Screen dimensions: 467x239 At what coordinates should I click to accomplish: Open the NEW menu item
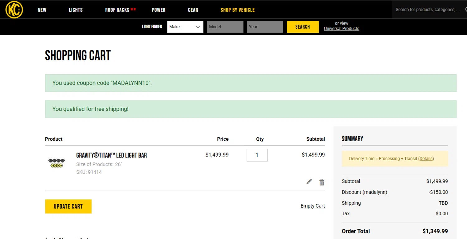coord(42,10)
